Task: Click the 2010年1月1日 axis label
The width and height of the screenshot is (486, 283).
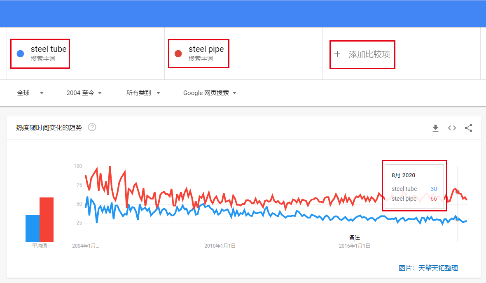Action: click(x=220, y=246)
